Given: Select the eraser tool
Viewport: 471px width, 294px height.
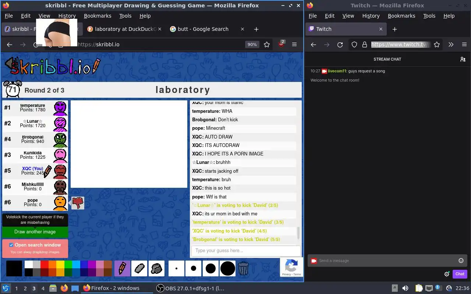Looking at the screenshot, I should (139, 269).
